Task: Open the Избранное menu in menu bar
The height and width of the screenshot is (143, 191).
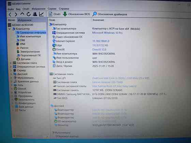Action: click(x=39, y=9)
